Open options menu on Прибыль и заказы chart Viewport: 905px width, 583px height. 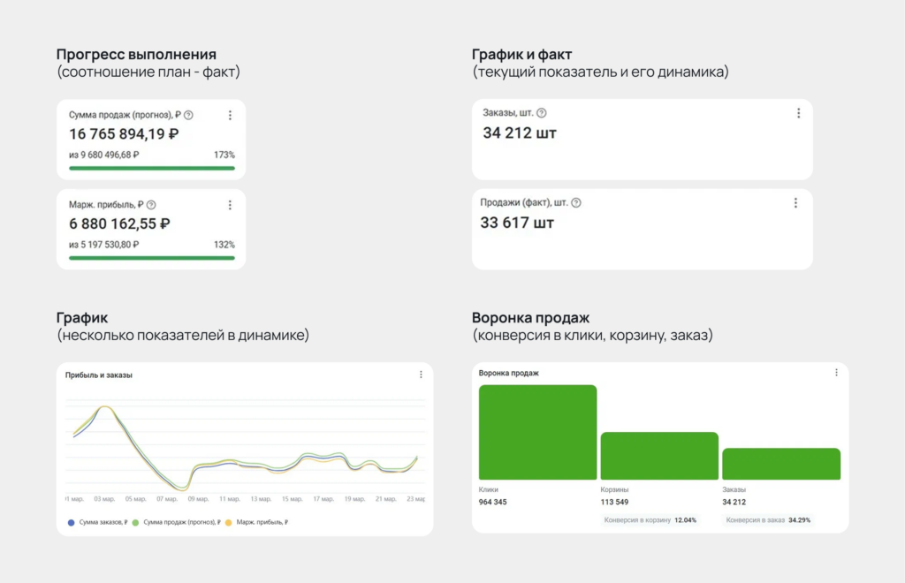[421, 375]
